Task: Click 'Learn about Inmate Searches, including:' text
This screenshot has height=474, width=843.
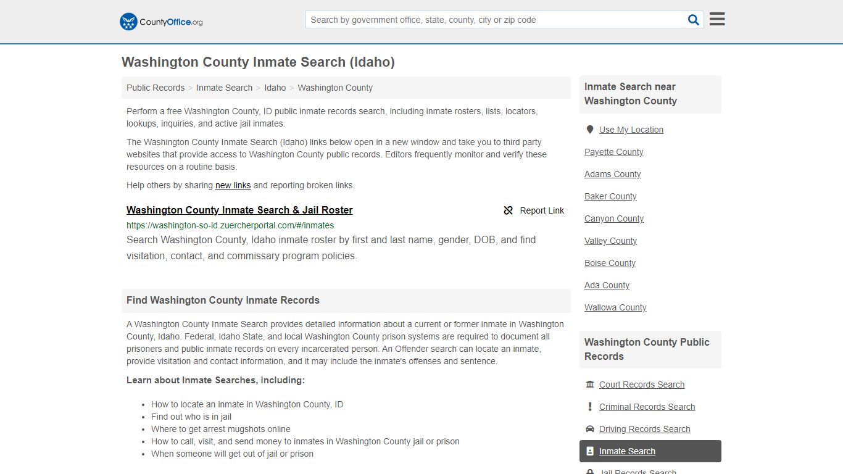Action: click(x=215, y=380)
